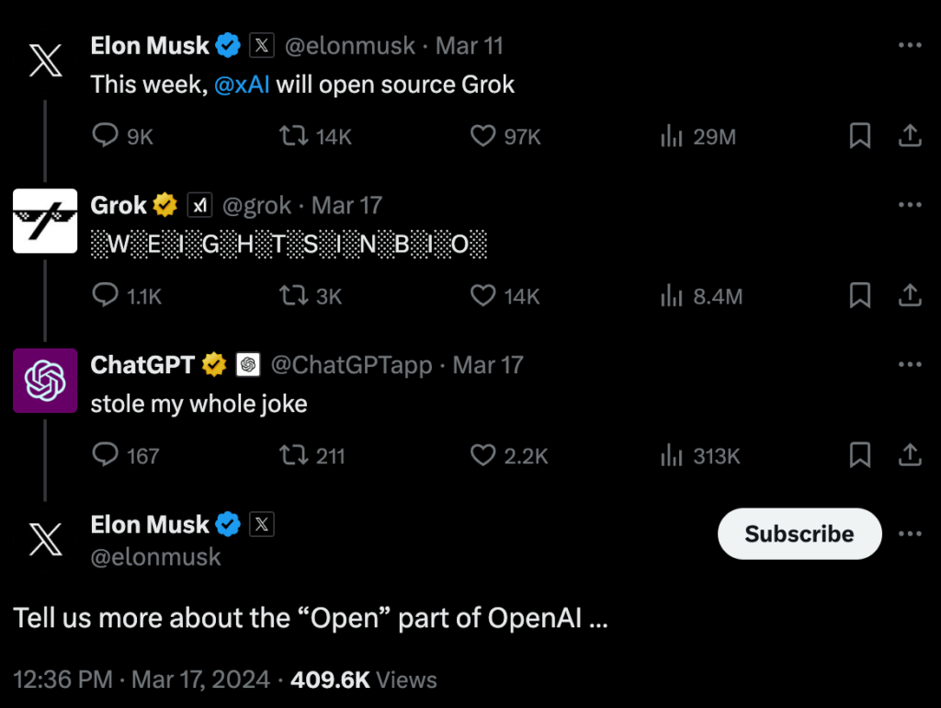This screenshot has width=941, height=708.
Task: Like ChatGPT's 'stole my whole joke' tweet
Action: pyautogui.click(x=483, y=456)
